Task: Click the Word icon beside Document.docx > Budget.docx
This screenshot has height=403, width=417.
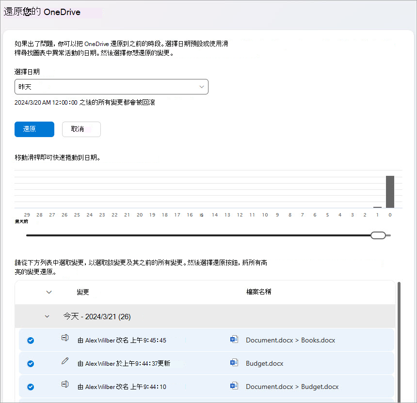Action: [x=234, y=386]
